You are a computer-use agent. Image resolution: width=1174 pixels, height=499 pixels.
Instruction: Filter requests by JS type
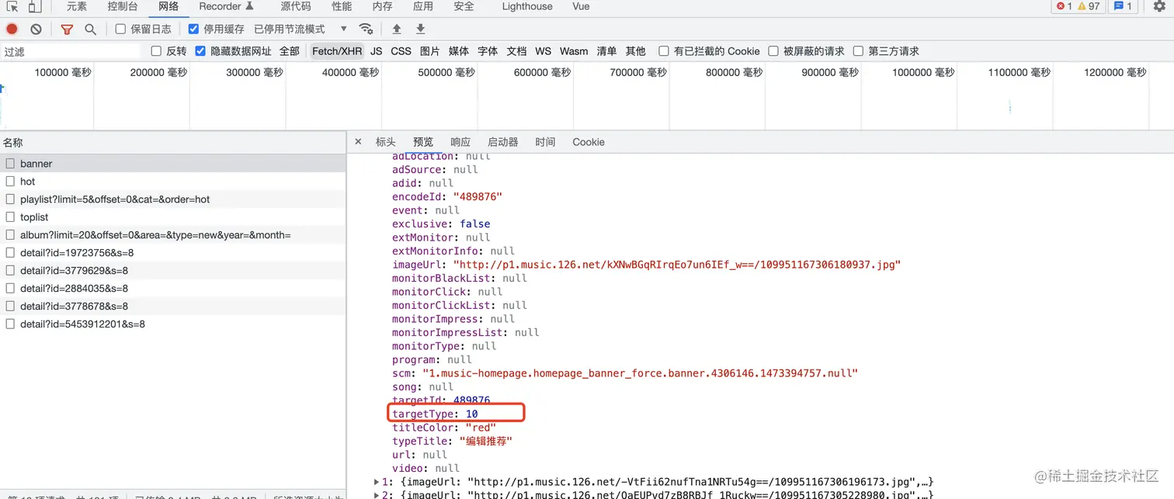click(377, 51)
